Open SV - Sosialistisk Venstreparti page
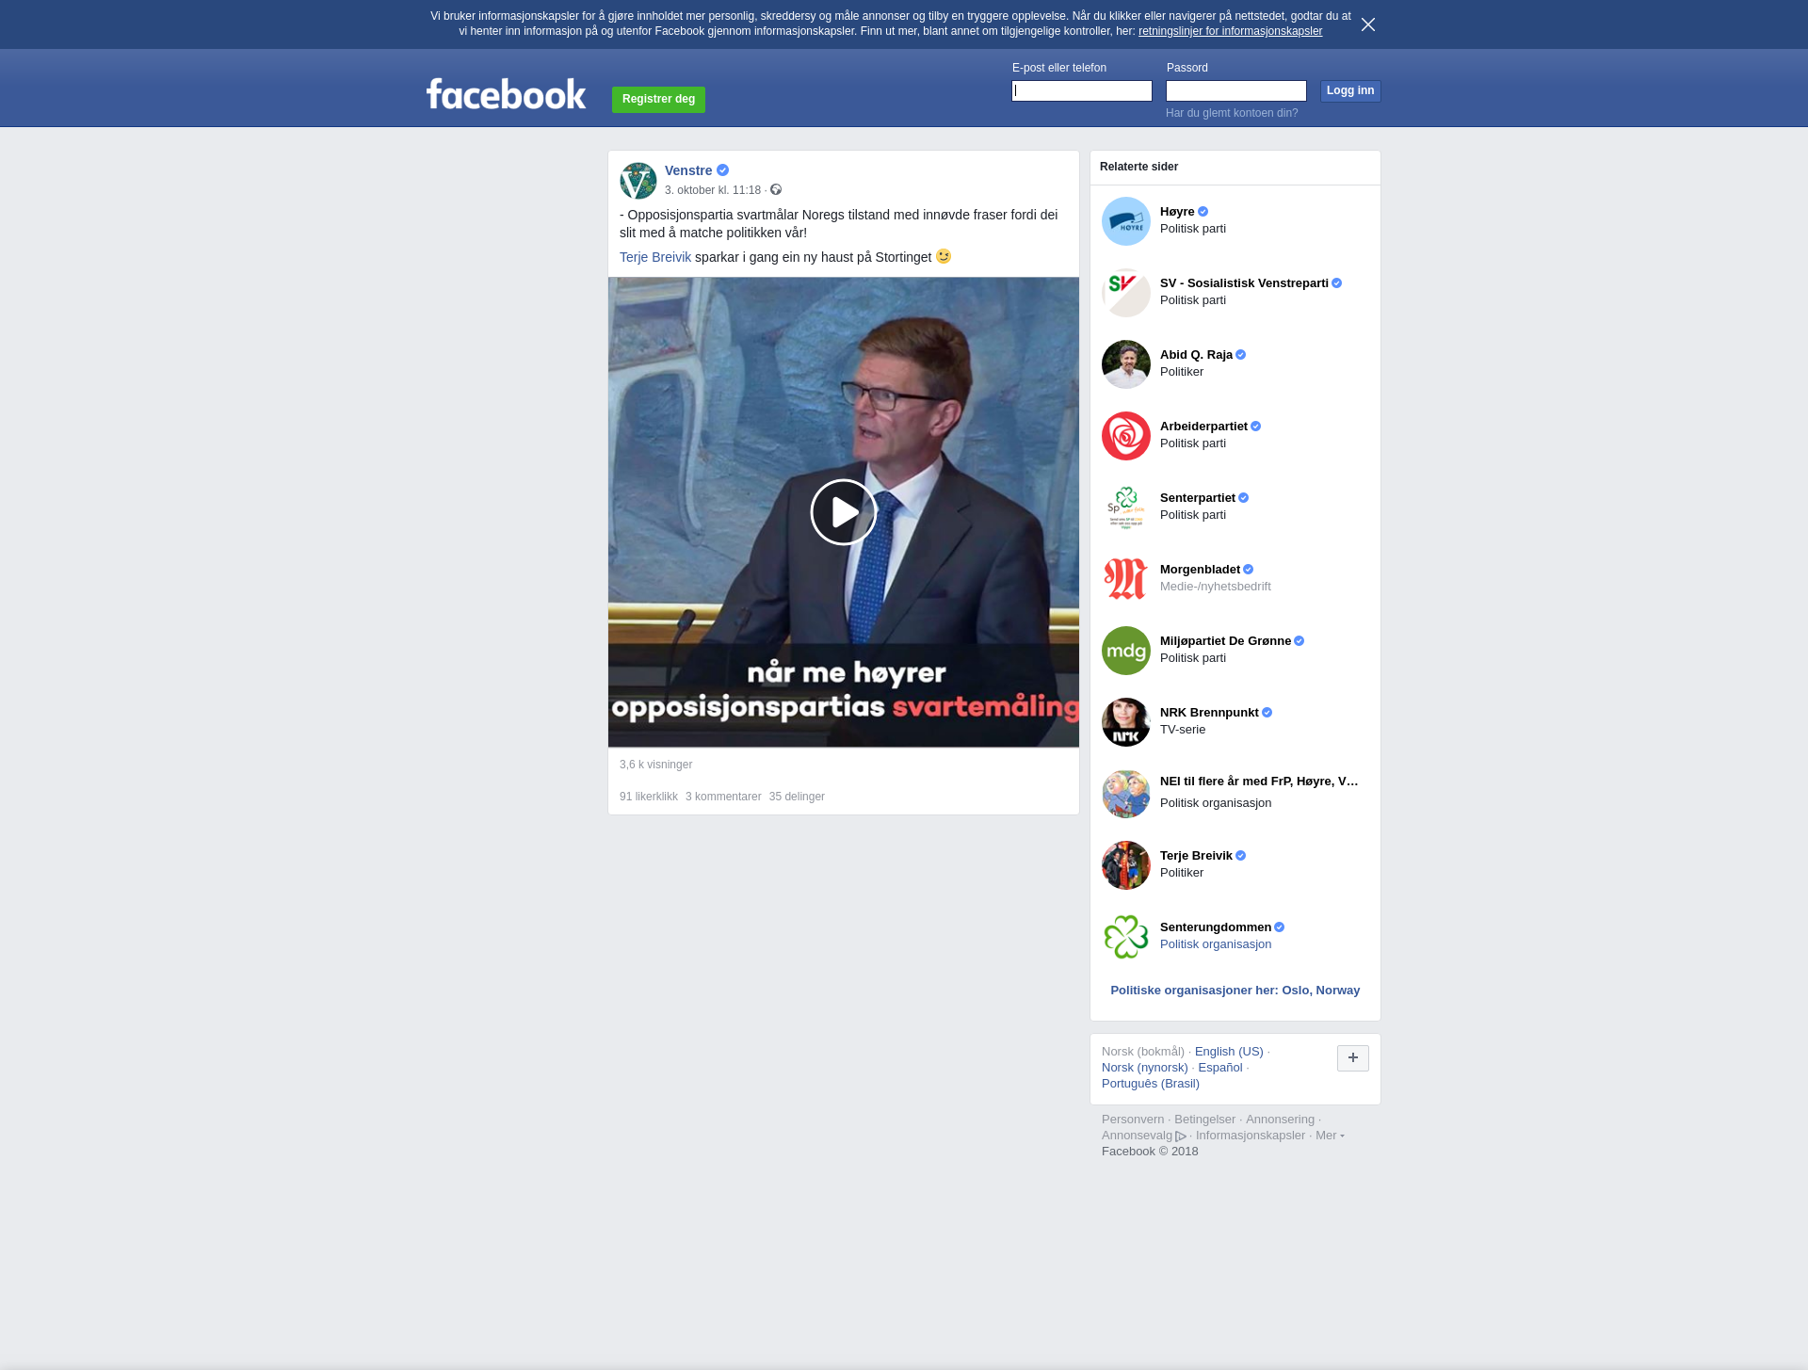This screenshot has height=1370, width=1808. pos(1244,283)
